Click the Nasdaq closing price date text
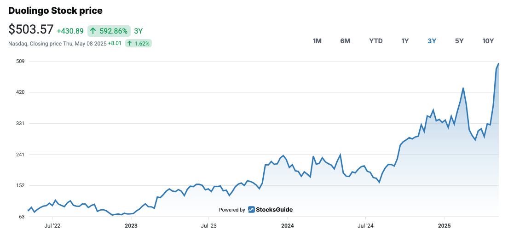The image size is (508, 235). click(58, 43)
